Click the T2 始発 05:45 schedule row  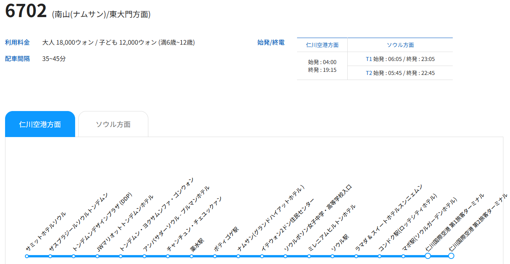tap(400, 73)
